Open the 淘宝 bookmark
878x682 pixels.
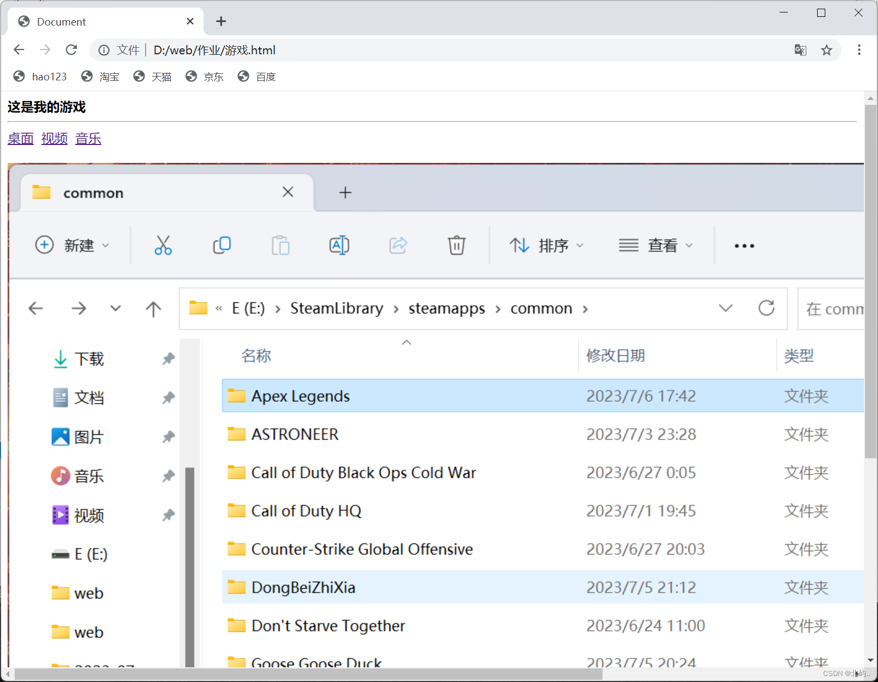point(101,77)
